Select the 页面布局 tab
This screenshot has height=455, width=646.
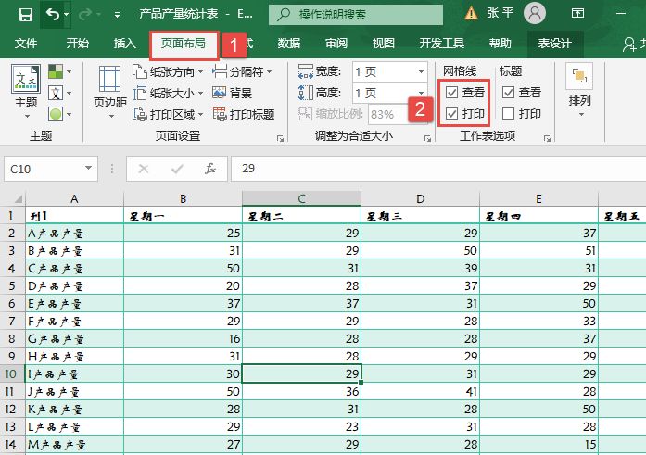184,44
